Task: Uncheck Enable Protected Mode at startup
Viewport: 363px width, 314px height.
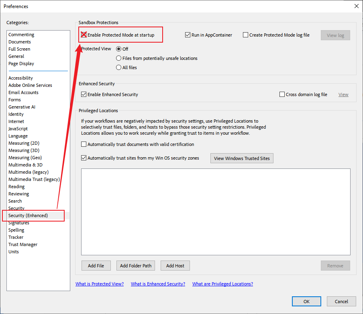Action: tap(84, 35)
